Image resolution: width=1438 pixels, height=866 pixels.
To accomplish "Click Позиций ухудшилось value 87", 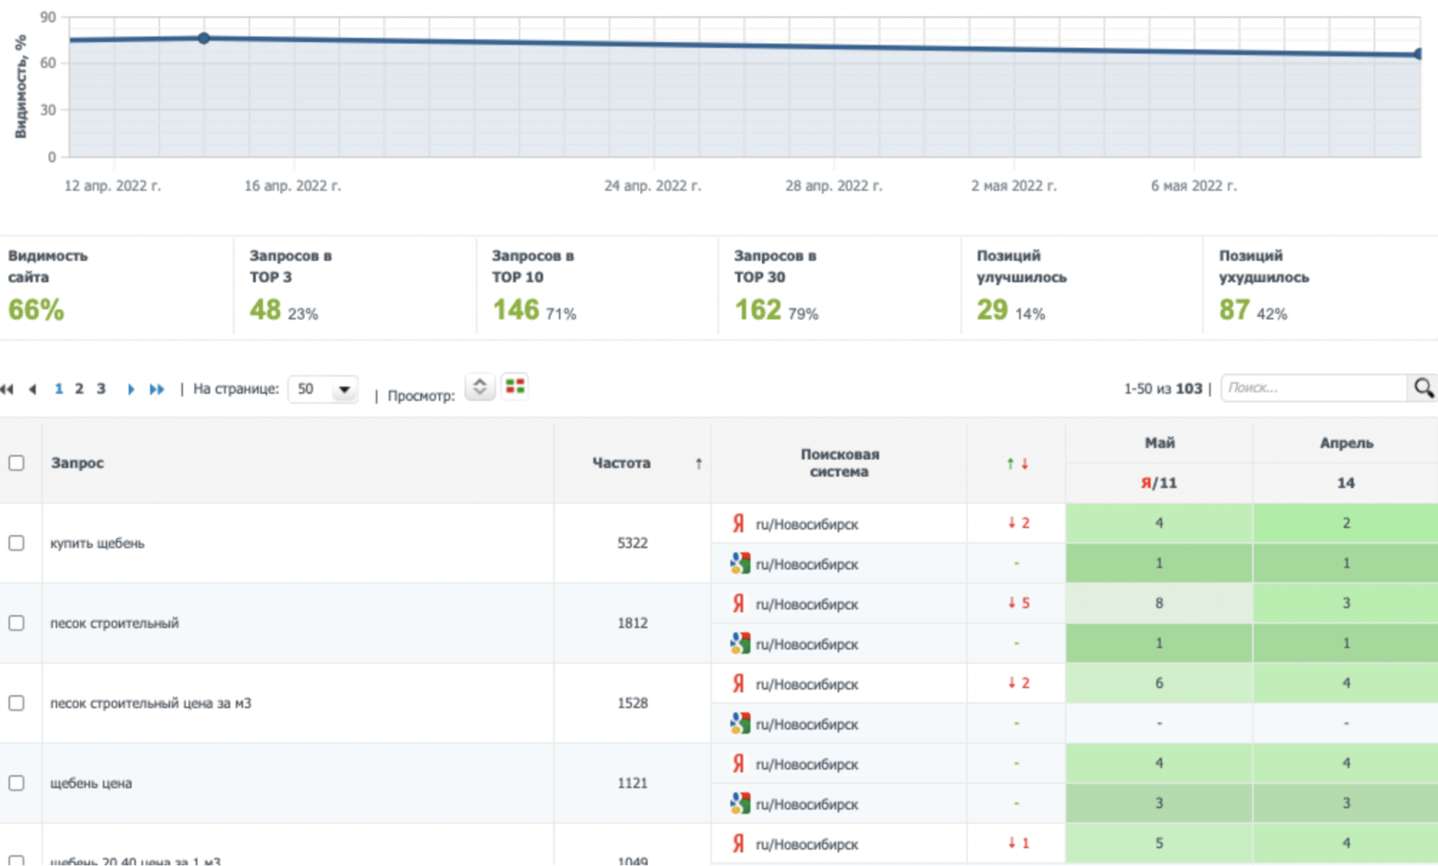I will [1234, 310].
